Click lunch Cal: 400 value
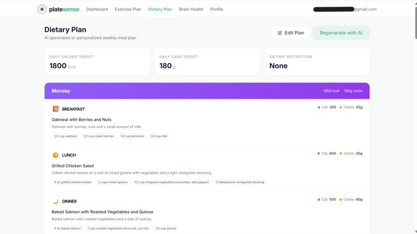The width and height of the screenshot is (417, 234). coord(327,153)
